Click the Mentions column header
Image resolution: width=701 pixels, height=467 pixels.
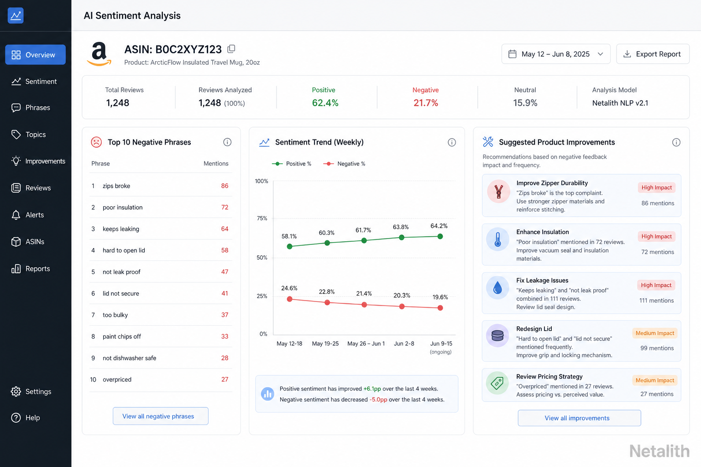[216, 163]
